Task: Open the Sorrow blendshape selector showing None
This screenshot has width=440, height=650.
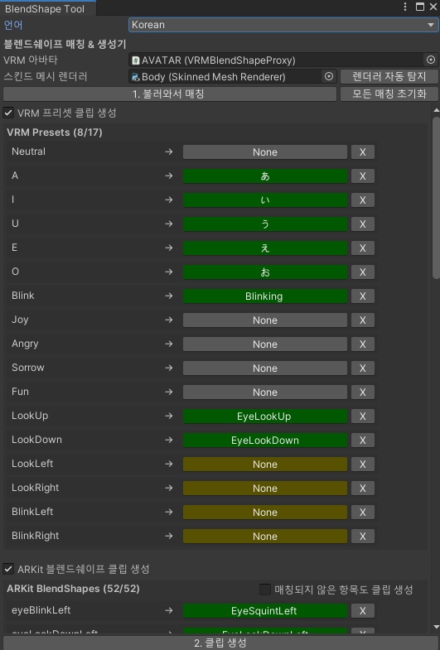Action: 265,368
